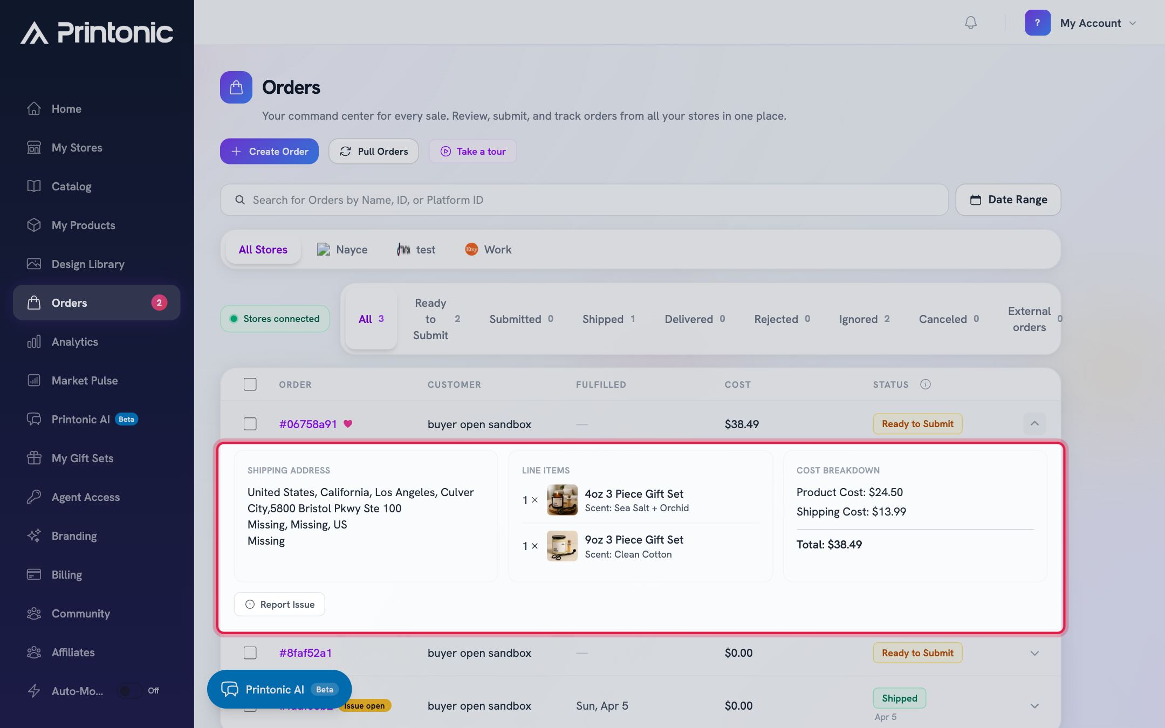
Task: Switch to the Shipped status tab
Action: pos(609,319)
